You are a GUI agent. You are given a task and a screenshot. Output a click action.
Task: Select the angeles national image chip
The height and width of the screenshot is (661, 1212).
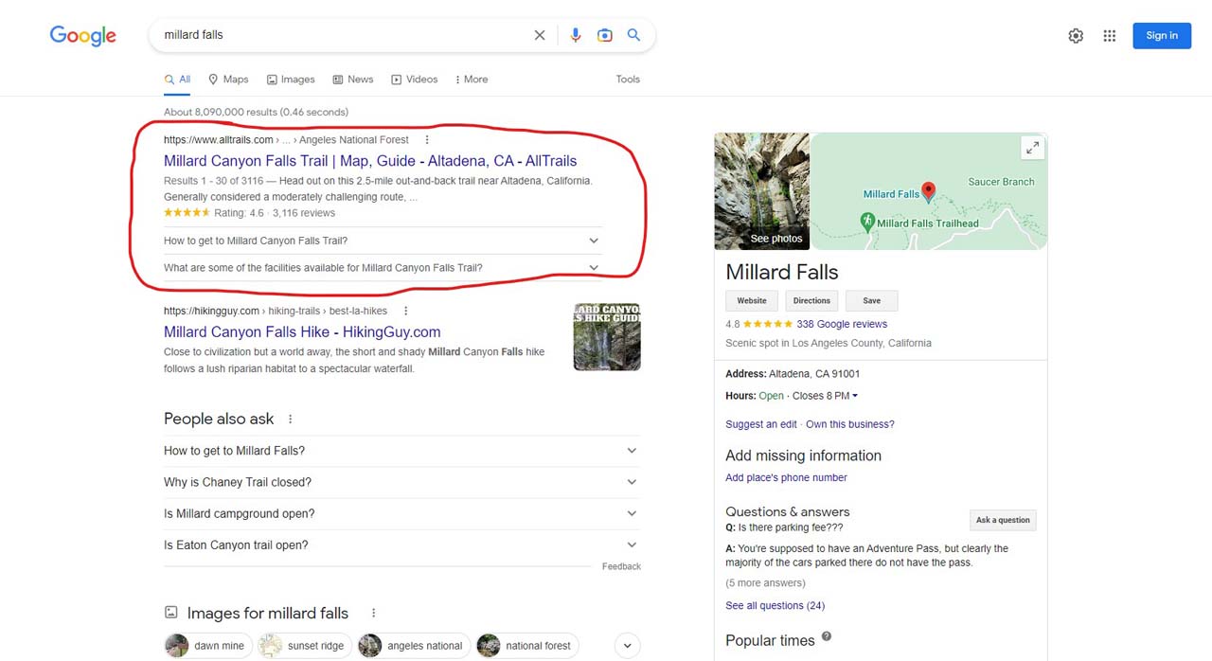(x=414, y=646)
